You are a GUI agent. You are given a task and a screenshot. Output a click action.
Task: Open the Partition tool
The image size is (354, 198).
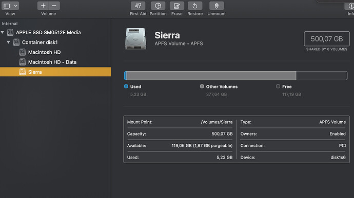pos(158,6)
